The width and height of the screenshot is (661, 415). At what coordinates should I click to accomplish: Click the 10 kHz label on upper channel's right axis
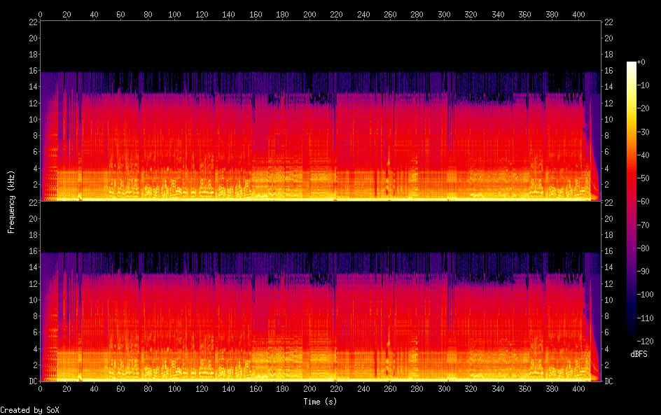(609, 119)
